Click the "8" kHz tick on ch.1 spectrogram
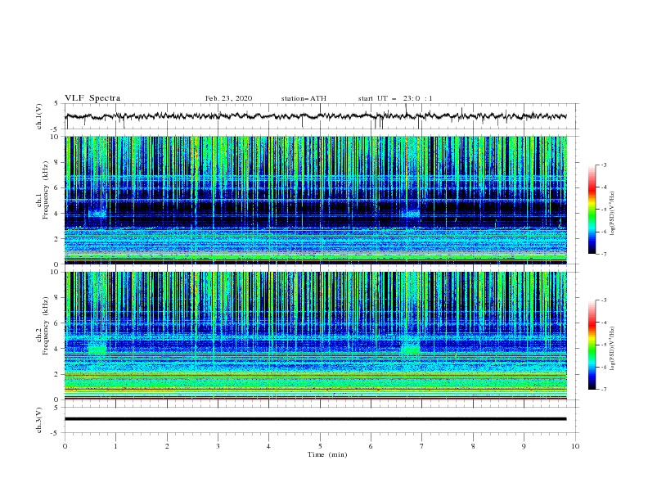Viewport: 648px width, 501px height. tap(57, 162)
